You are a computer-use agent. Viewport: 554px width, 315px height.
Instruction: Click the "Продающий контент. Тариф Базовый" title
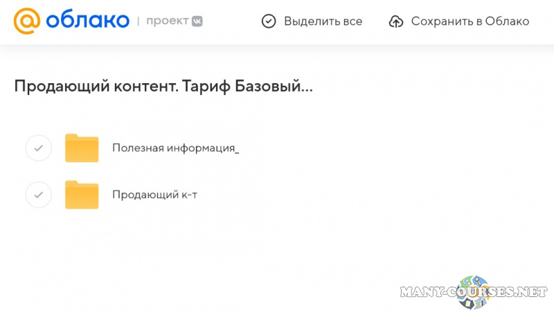pyautogui.click(x=157, y=87)
